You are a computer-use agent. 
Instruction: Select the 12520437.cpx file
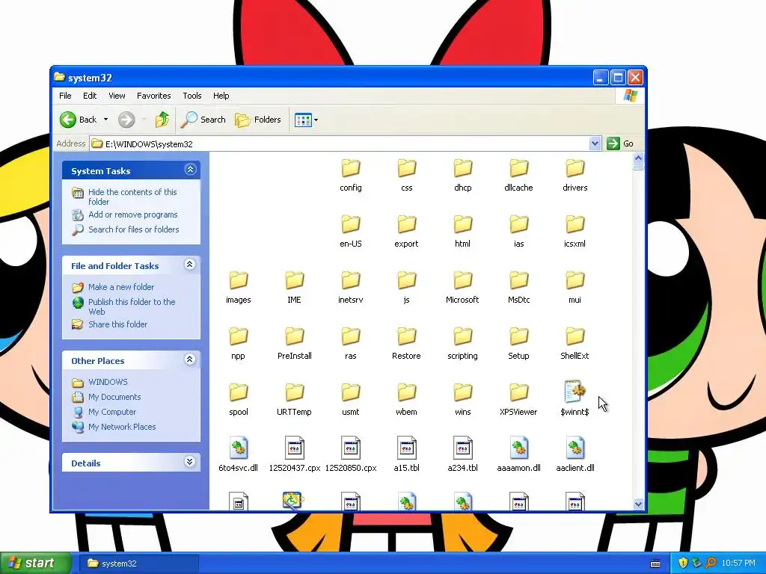point(295,454)
